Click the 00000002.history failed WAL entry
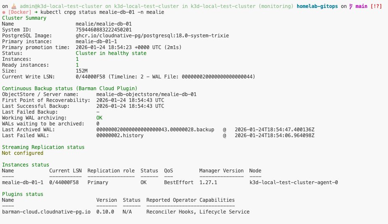388x224 pixels. point(120,135)
